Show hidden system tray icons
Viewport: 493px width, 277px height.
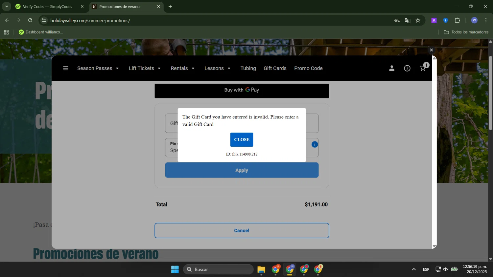414,269
